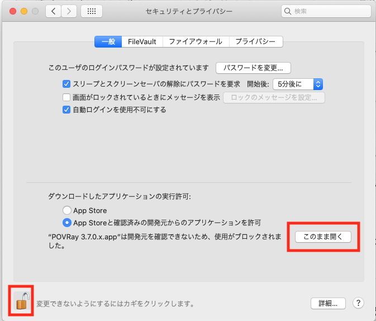Image resolution: width=376 pixels, height=321 pixels.
Task: Go back with the left chevron button
Action: click(54, 11)
